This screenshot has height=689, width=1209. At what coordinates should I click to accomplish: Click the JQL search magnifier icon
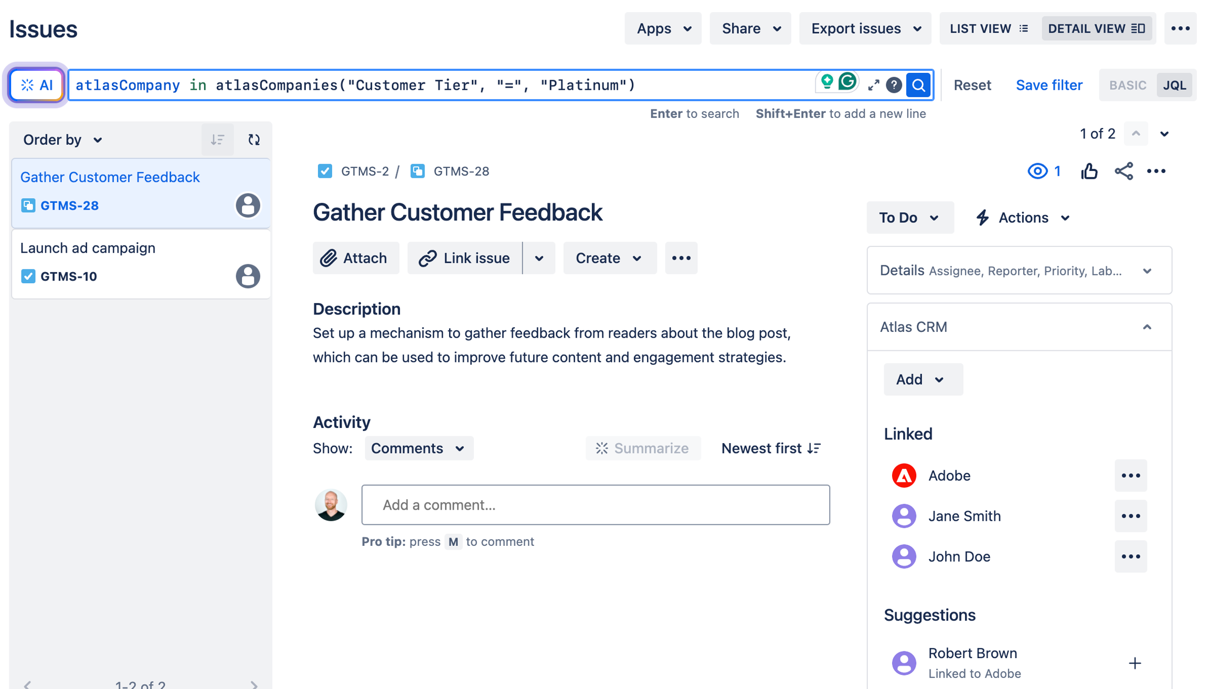918,85
